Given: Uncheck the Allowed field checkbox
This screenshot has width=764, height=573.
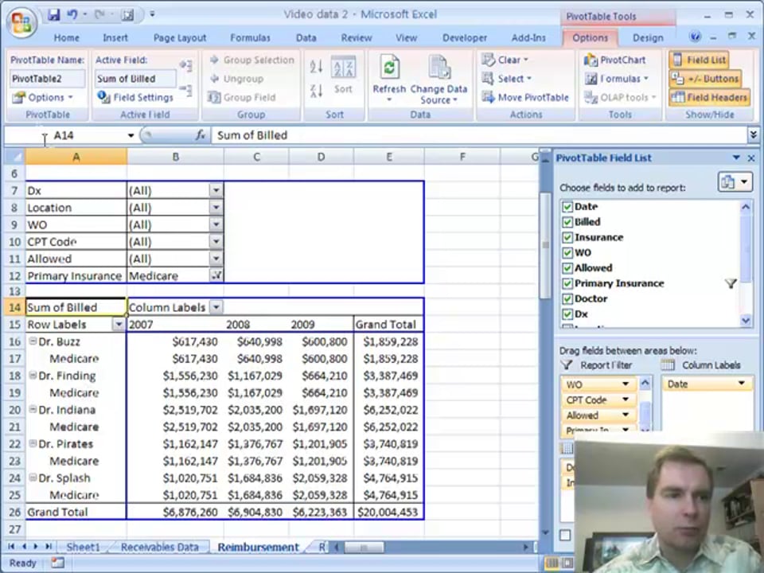Looking at the screenshot, I should (x=567, y=268).
